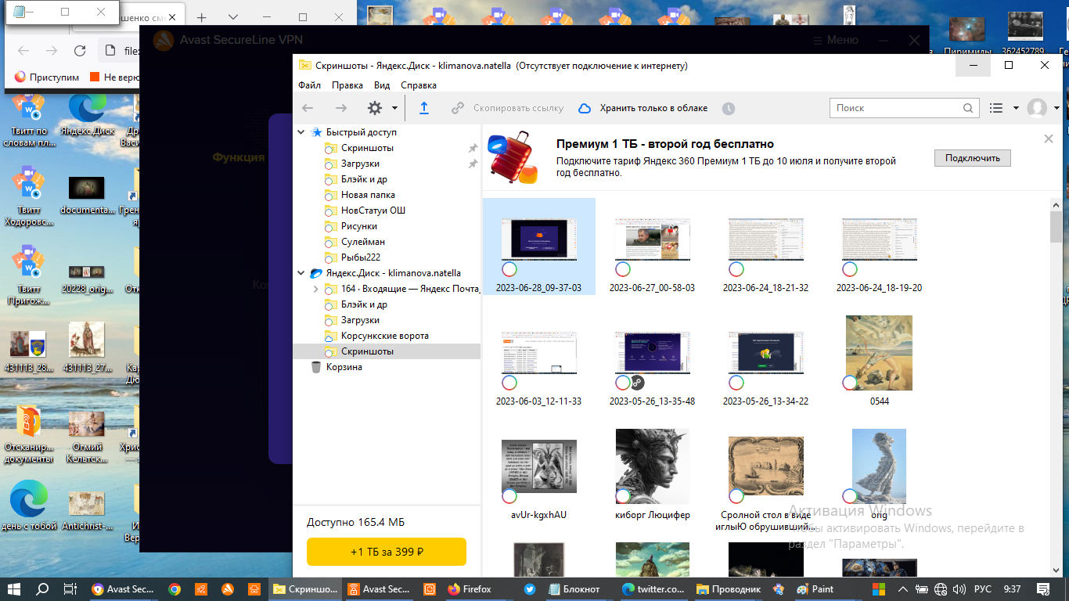This screenshot has height=601, width=1069.
Task: Select 'Скриншоты' under Быстрый доступ
Action: (x=367, y=148)
